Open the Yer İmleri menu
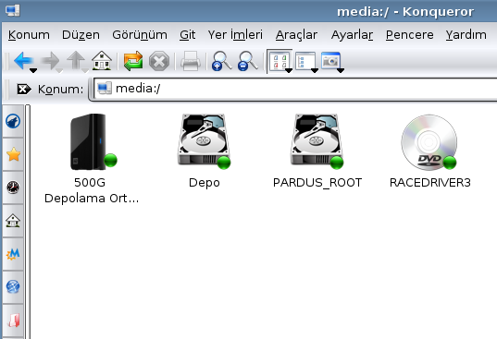 [235, 35]
